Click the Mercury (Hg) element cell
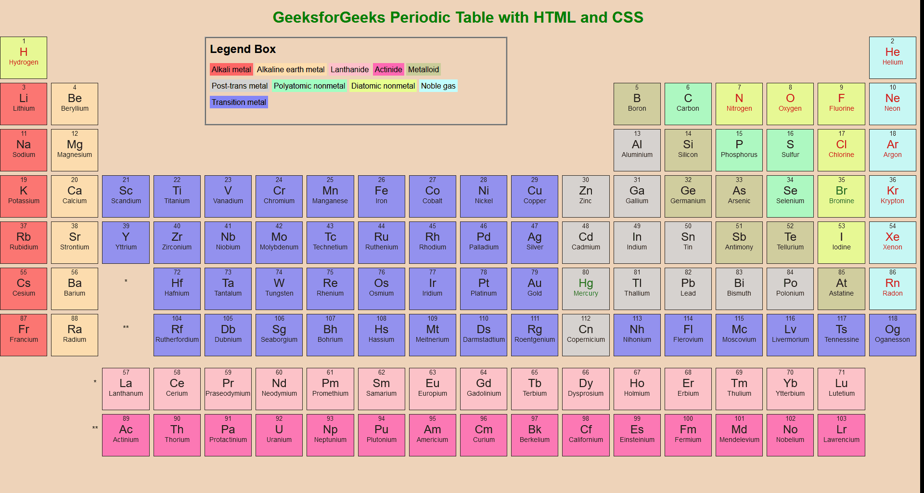 585,288
